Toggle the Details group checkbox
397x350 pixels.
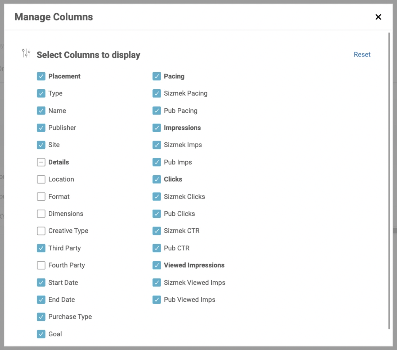pyautogui.click(x=41, y=162)
